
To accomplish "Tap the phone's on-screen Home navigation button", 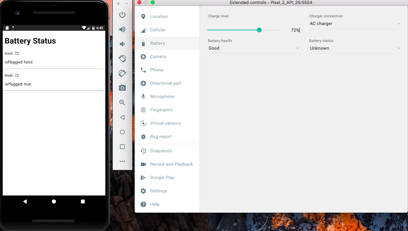I will pos(54,201).
